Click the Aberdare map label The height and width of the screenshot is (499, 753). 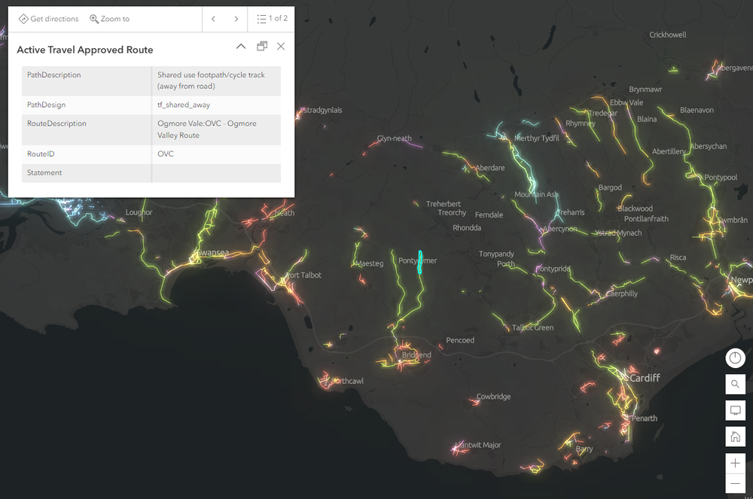coord(490,168)
